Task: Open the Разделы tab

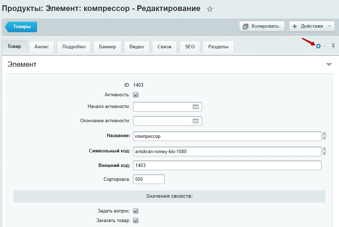Action: pos(218,47)
